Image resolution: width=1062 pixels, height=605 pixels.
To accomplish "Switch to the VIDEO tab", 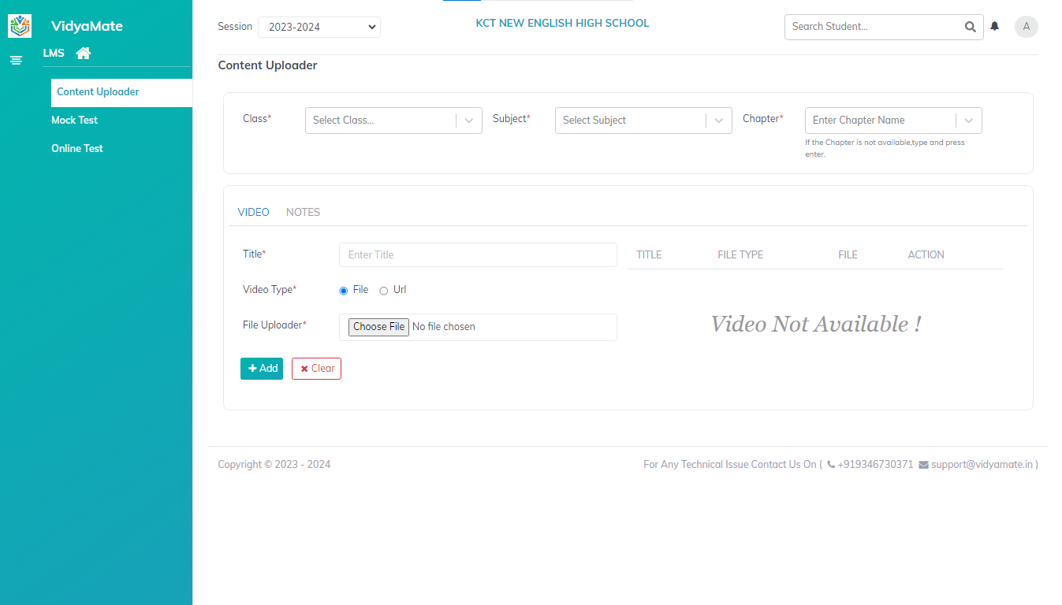I will (253, 213).
